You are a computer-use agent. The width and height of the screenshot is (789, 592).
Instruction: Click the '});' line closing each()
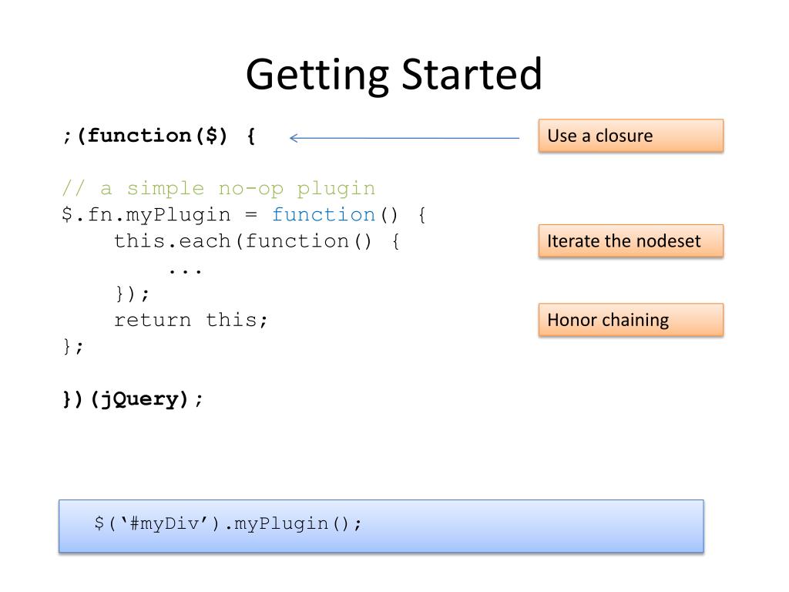pos(132,294)
